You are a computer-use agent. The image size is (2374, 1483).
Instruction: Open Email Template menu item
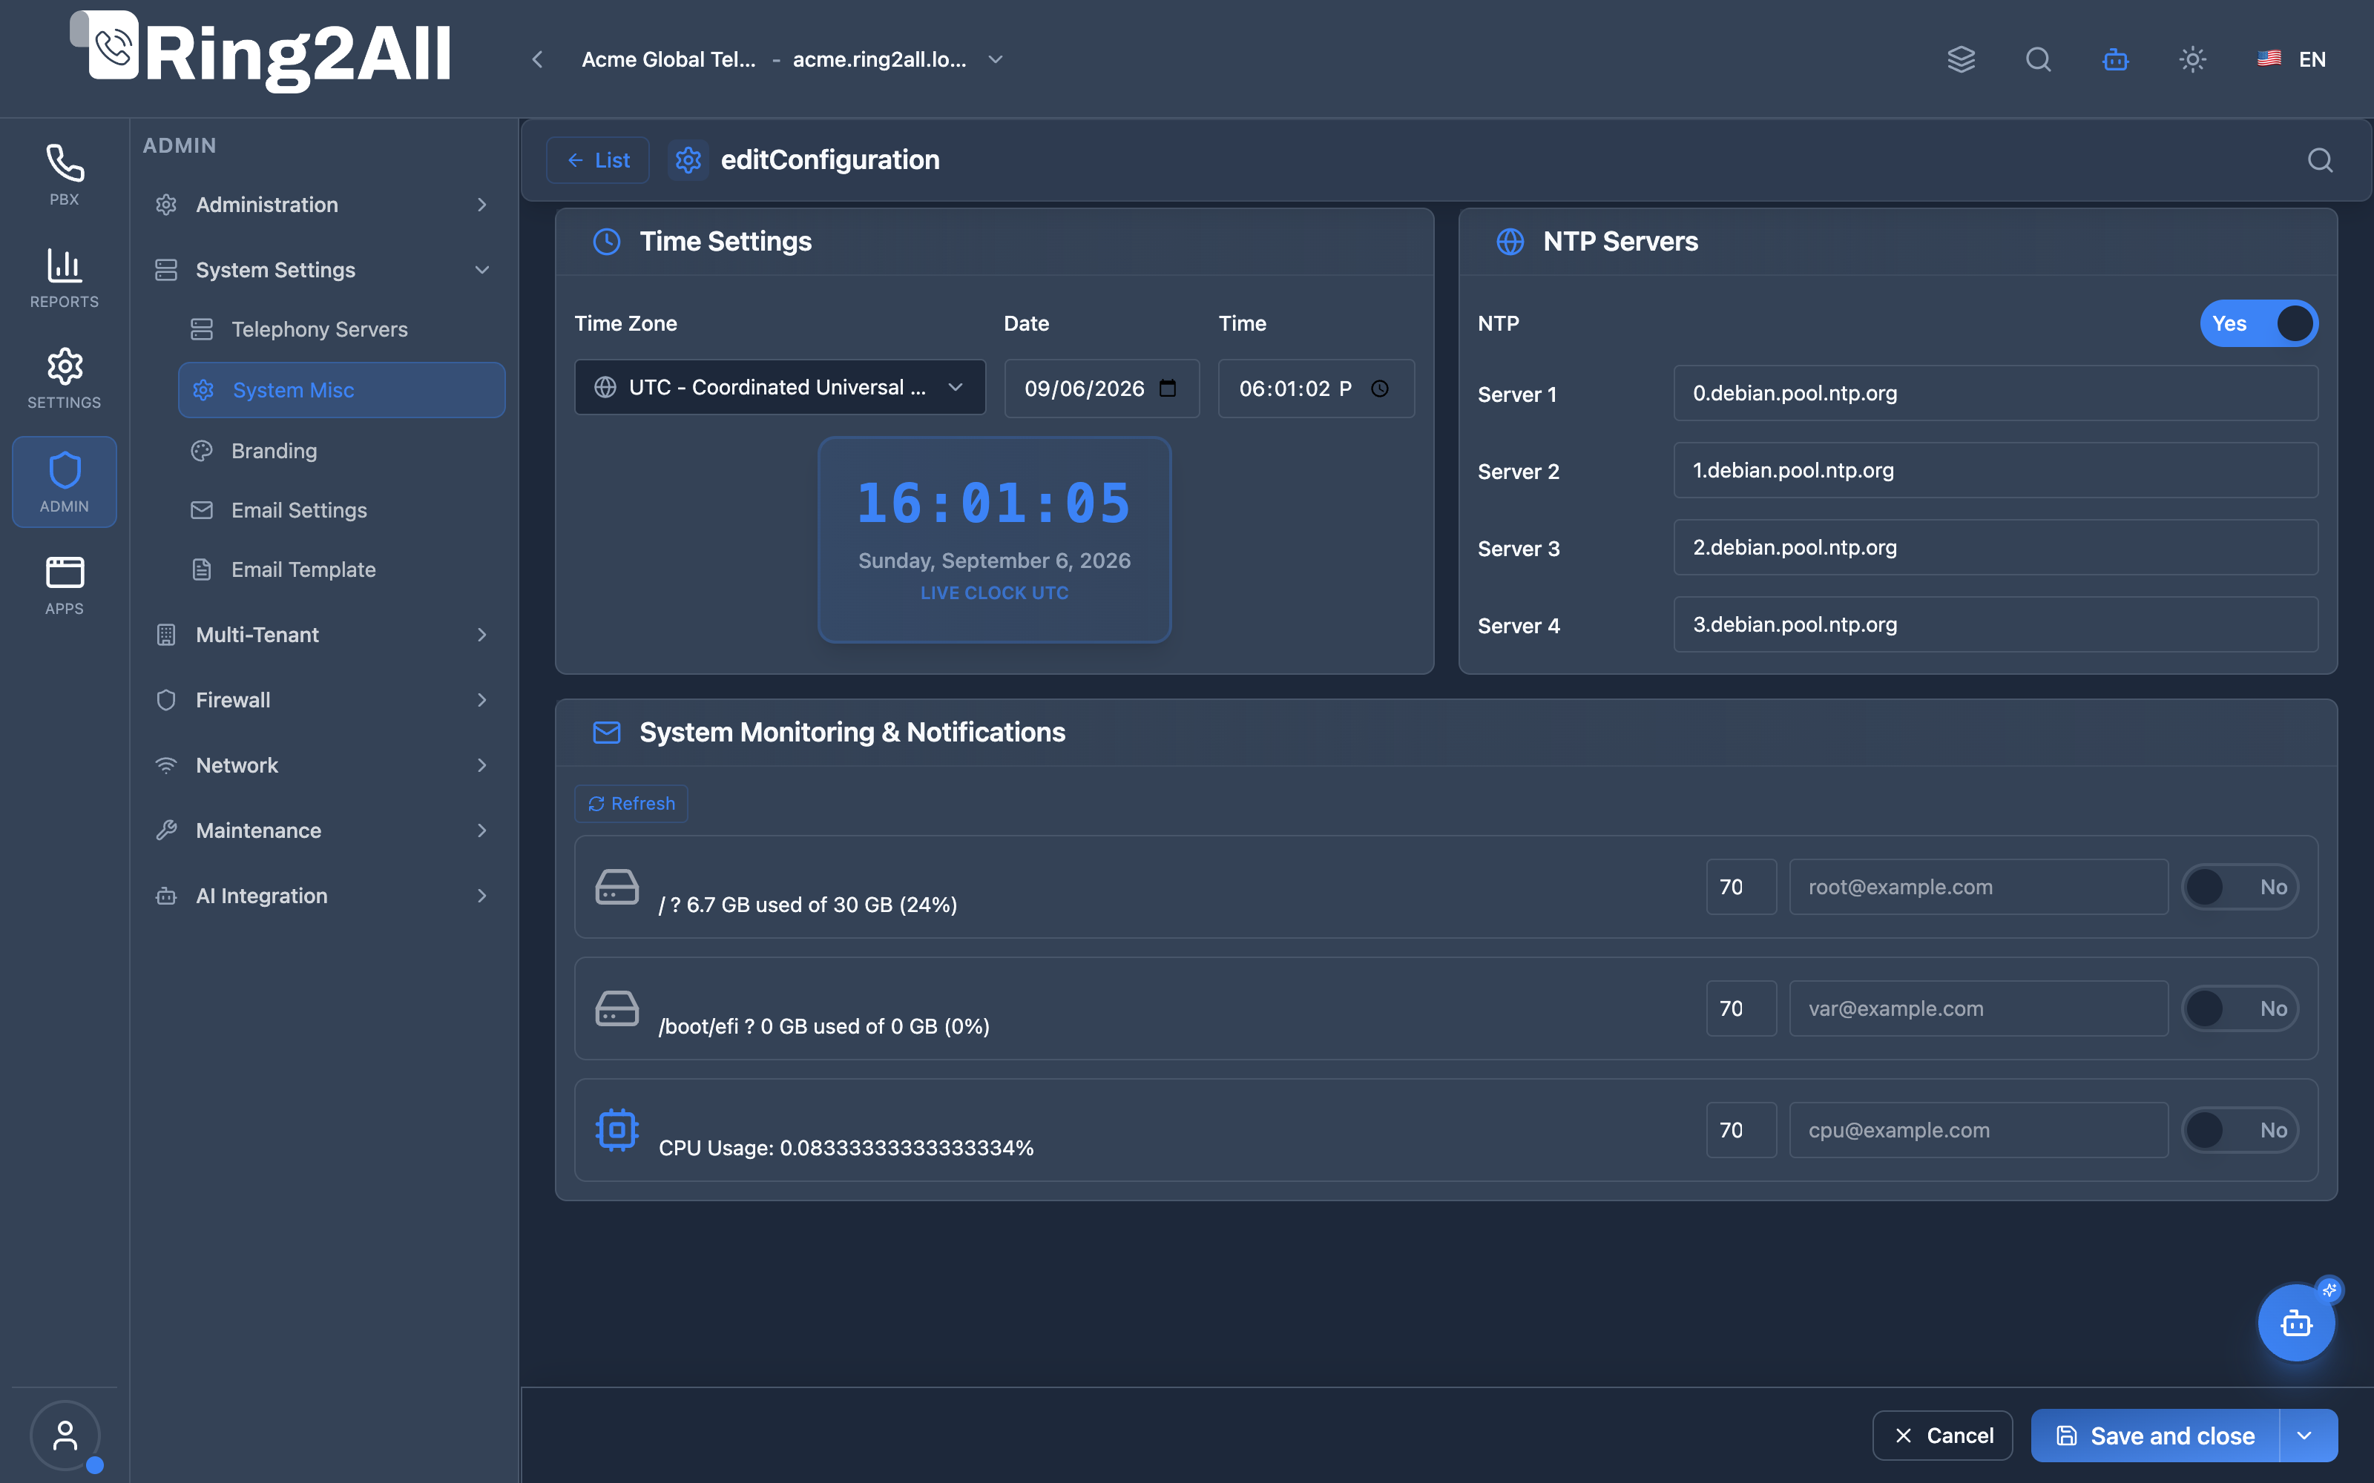click(x=341, y=569)
